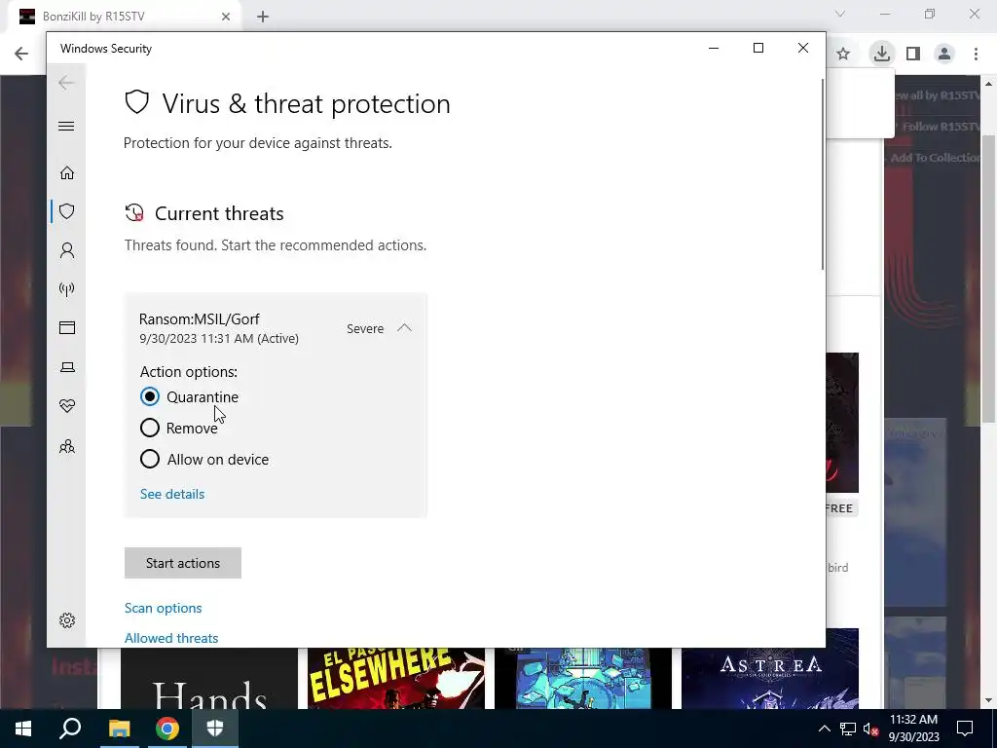
Task: Select the Quarantine radio option
Action: pos(149,397)
